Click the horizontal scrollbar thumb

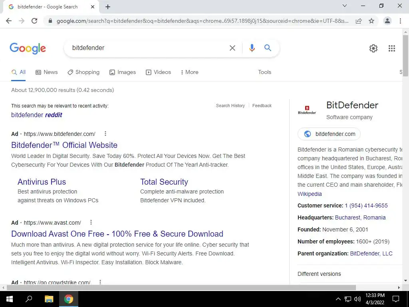(181, 288)
